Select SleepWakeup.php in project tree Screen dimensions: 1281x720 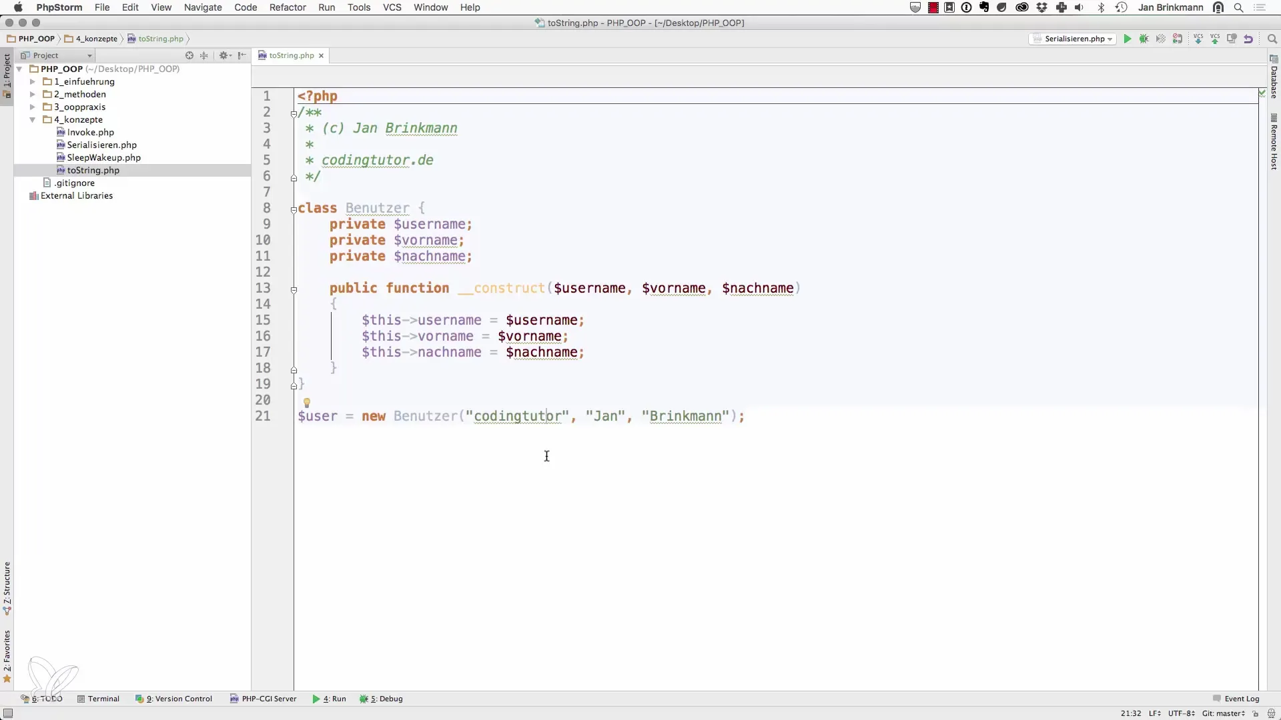coord(99,157)
